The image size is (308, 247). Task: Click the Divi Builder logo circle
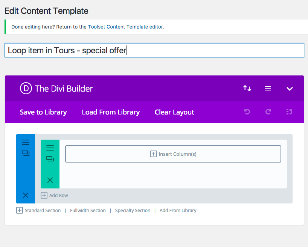tap(26, 88)
